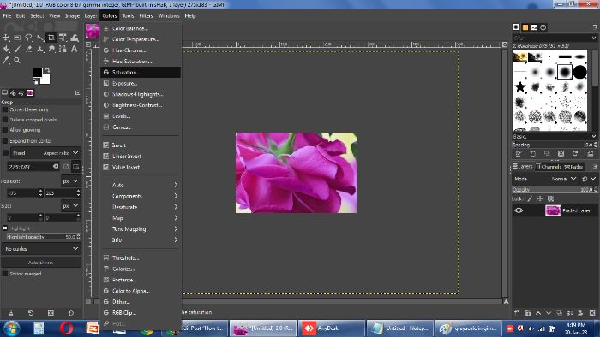Select the Rectangle Select tool
Image resolution: width=600 pixels, height=337 pixels.
point(17,38)
